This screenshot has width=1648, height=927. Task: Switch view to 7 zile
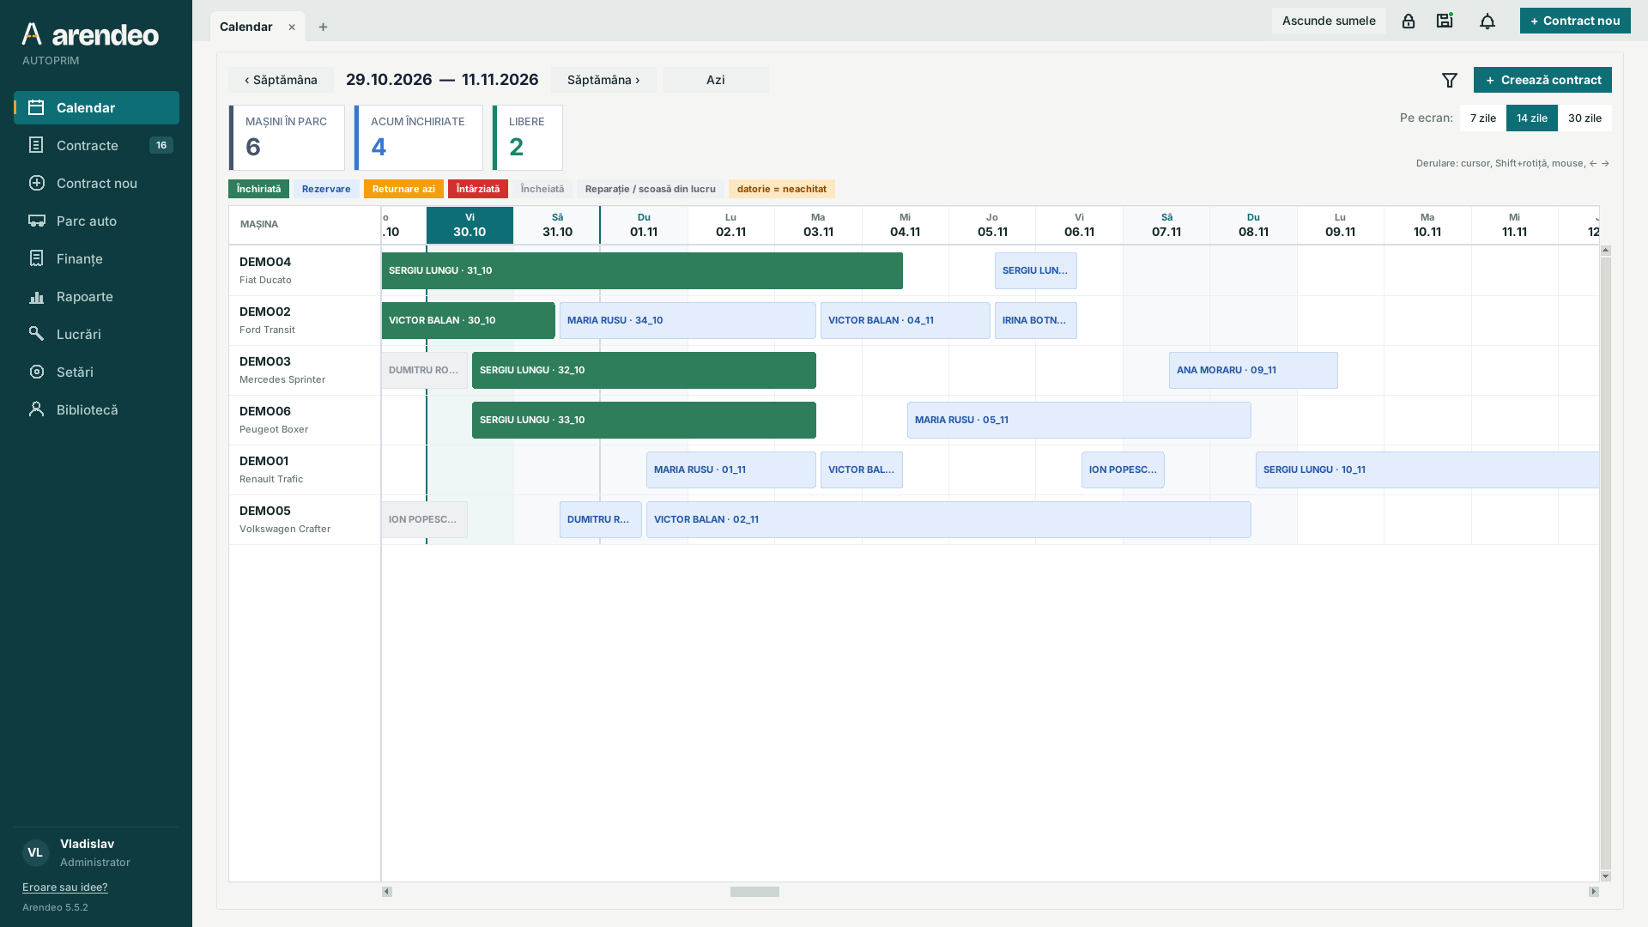pos(1482,118)
